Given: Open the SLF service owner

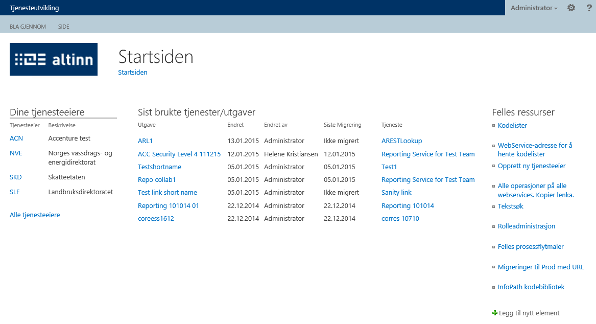Looking at the screenshot, I should point(14,192).
